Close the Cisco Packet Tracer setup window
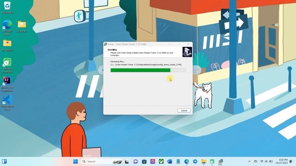This screenshot has height=166, width=296. coord(188,44)
